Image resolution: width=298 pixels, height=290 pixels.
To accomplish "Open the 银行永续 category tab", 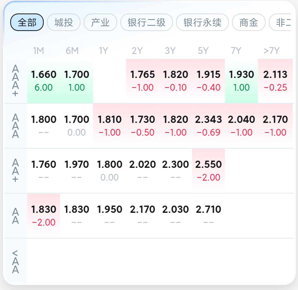I will click(202, 22).
